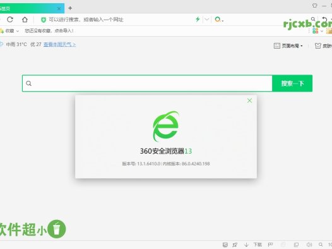The image size is (332, 249).
Task: Open a new tab with the plus button
Action: click(x=70, y=8)
